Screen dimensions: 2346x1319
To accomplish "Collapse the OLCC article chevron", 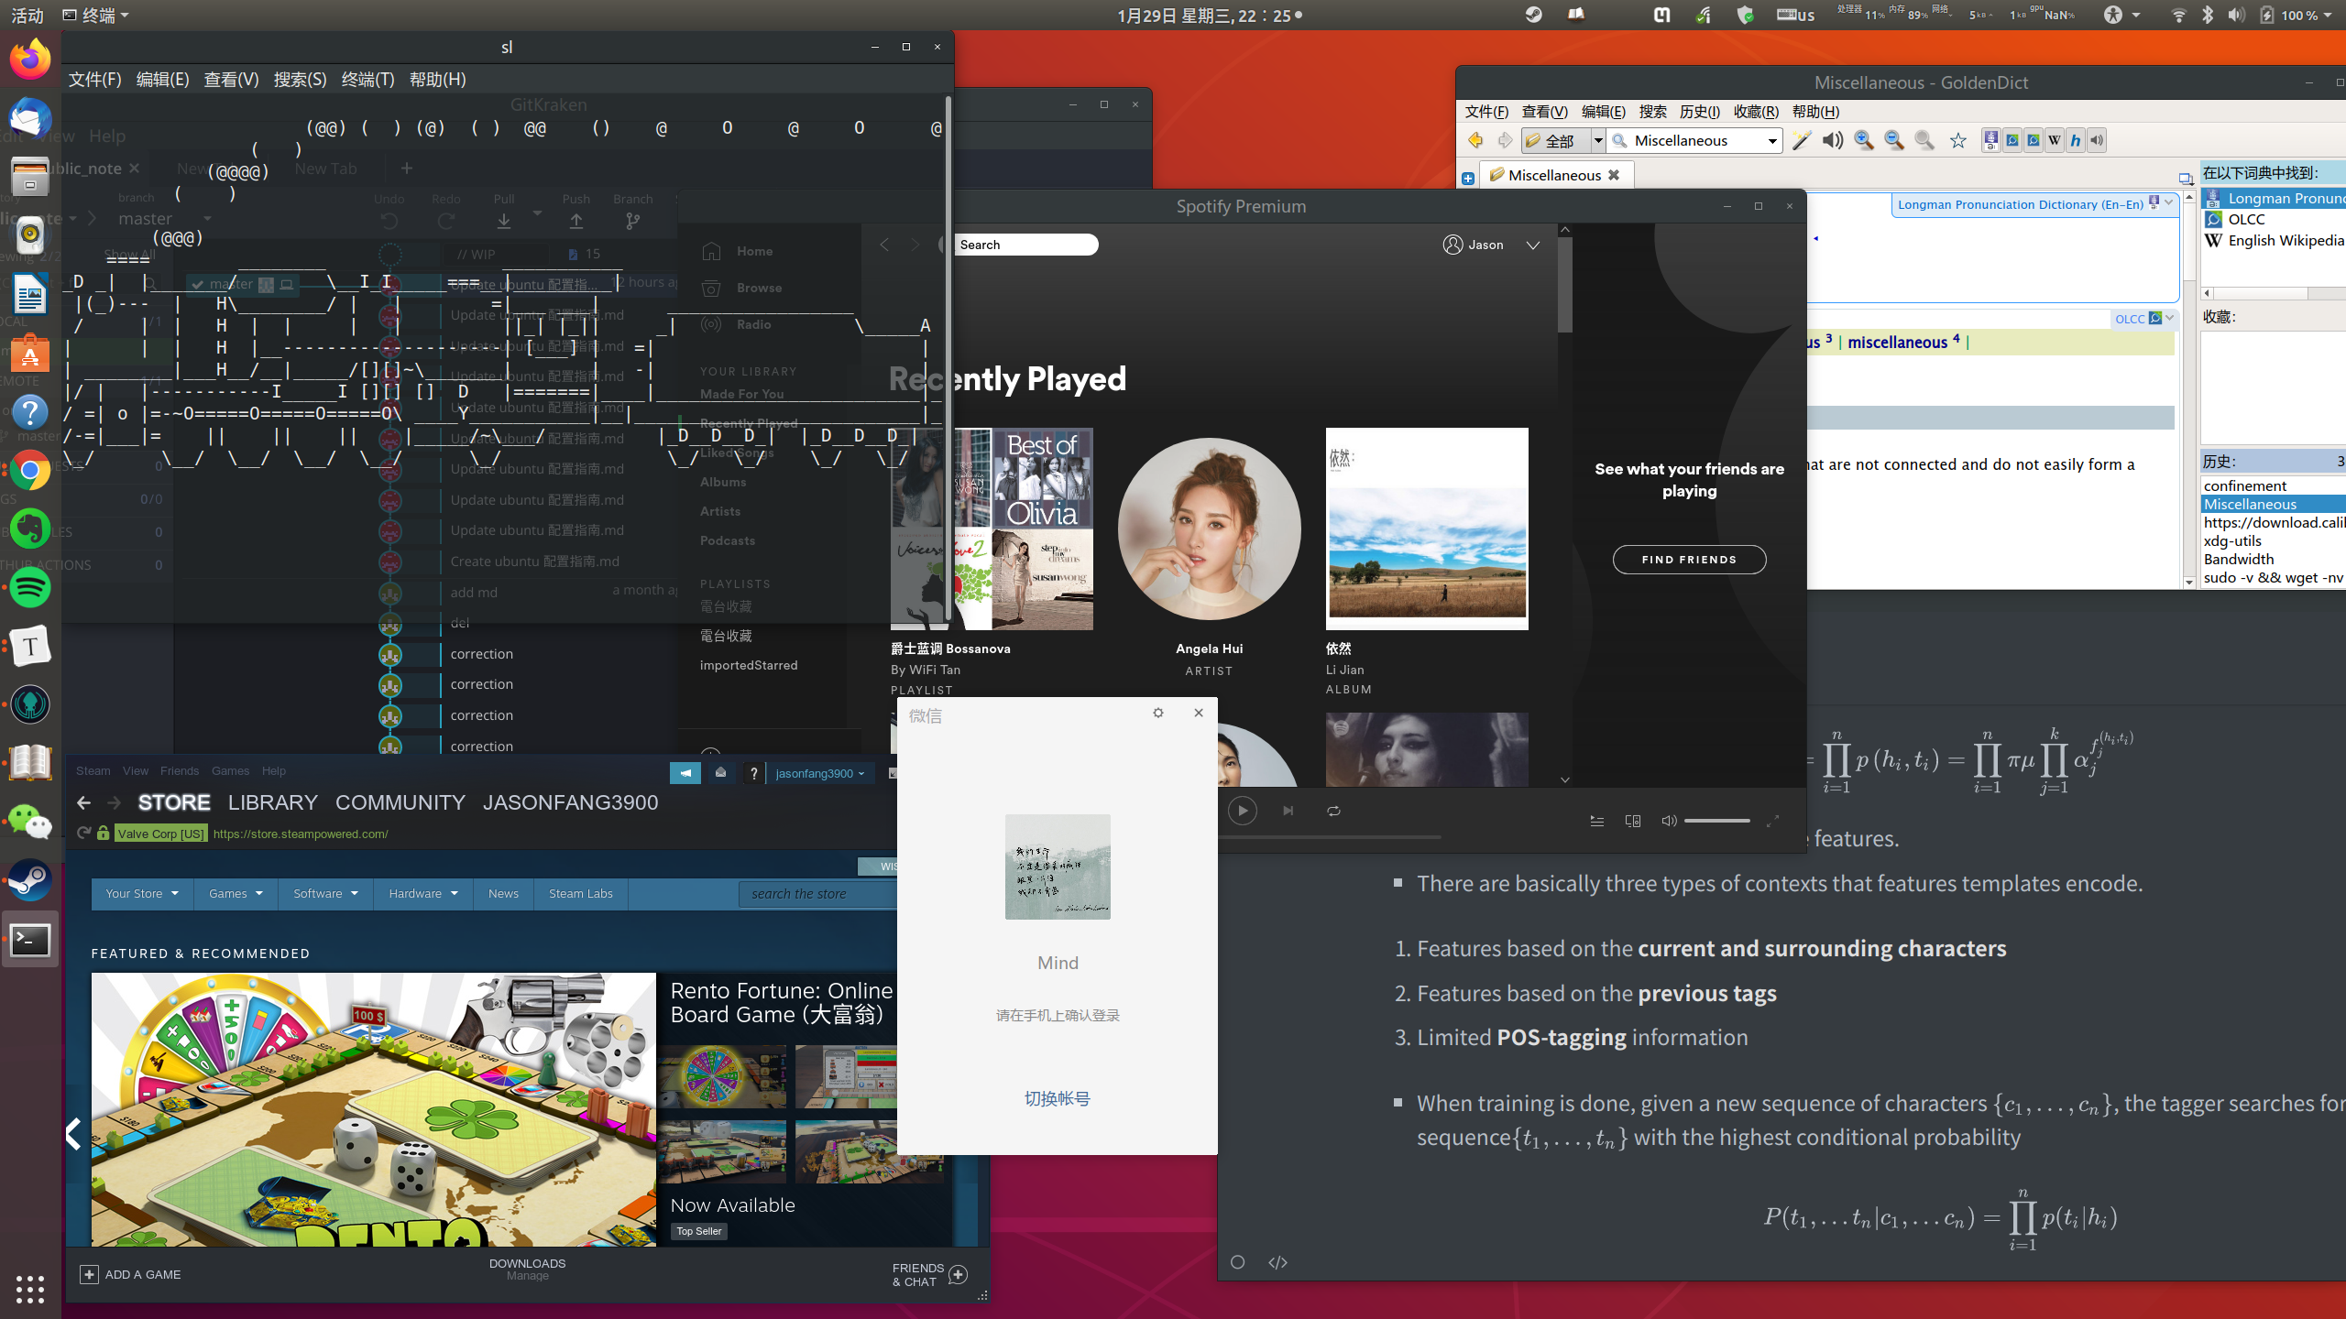I will point(2169,318).
